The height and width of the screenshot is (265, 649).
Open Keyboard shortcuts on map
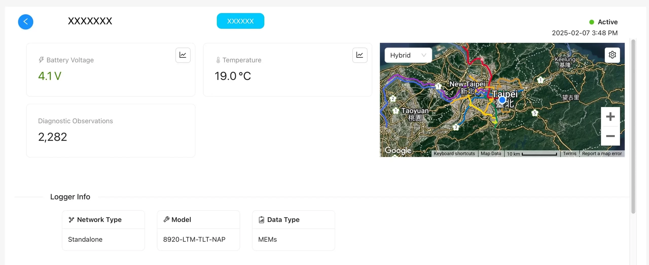pyautogui.click(x=454, y=154)
